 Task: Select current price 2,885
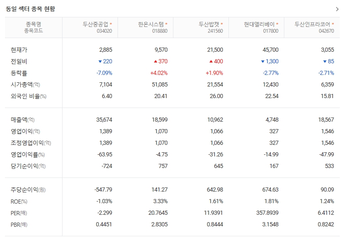pos(106,50)
